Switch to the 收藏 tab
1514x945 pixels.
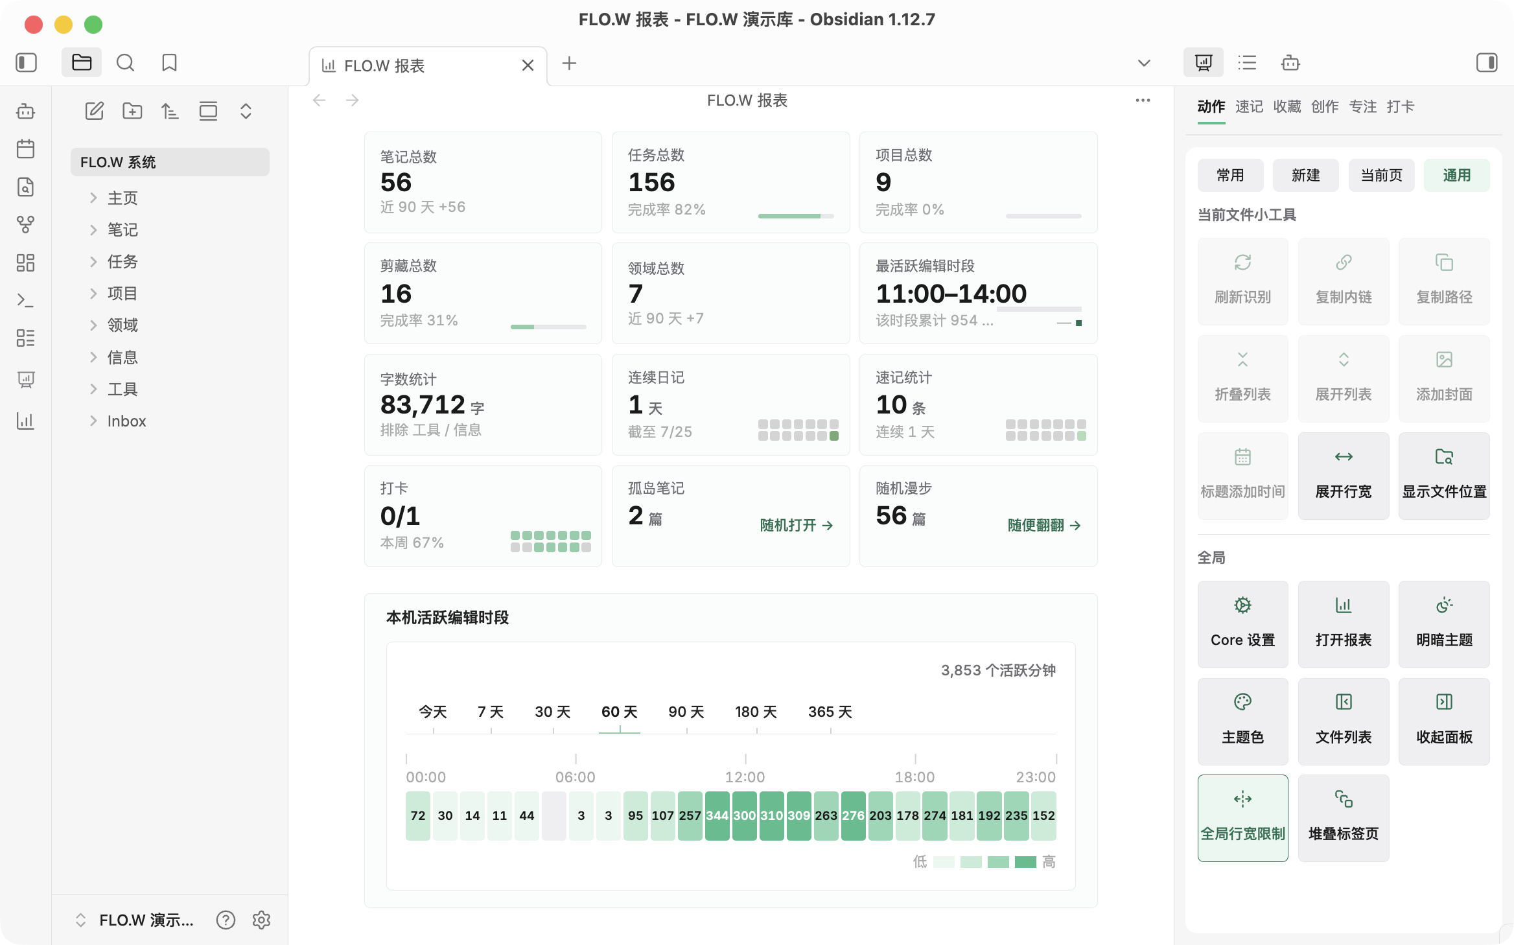tap(1287, 106)
